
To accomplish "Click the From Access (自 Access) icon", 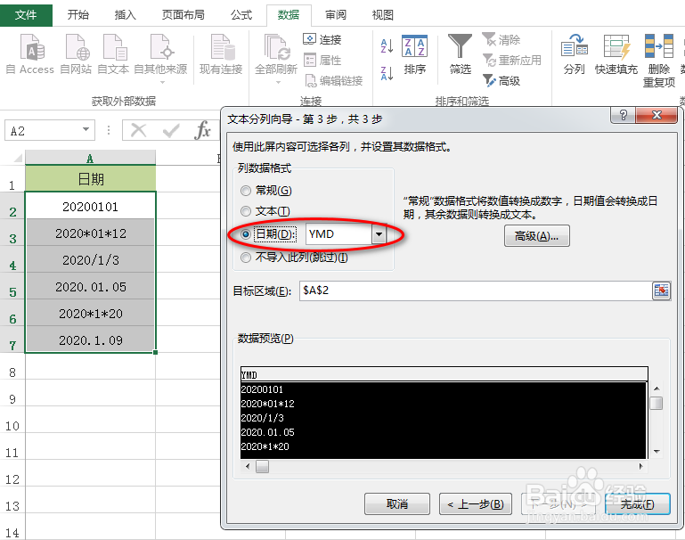I will coord(30,54).
